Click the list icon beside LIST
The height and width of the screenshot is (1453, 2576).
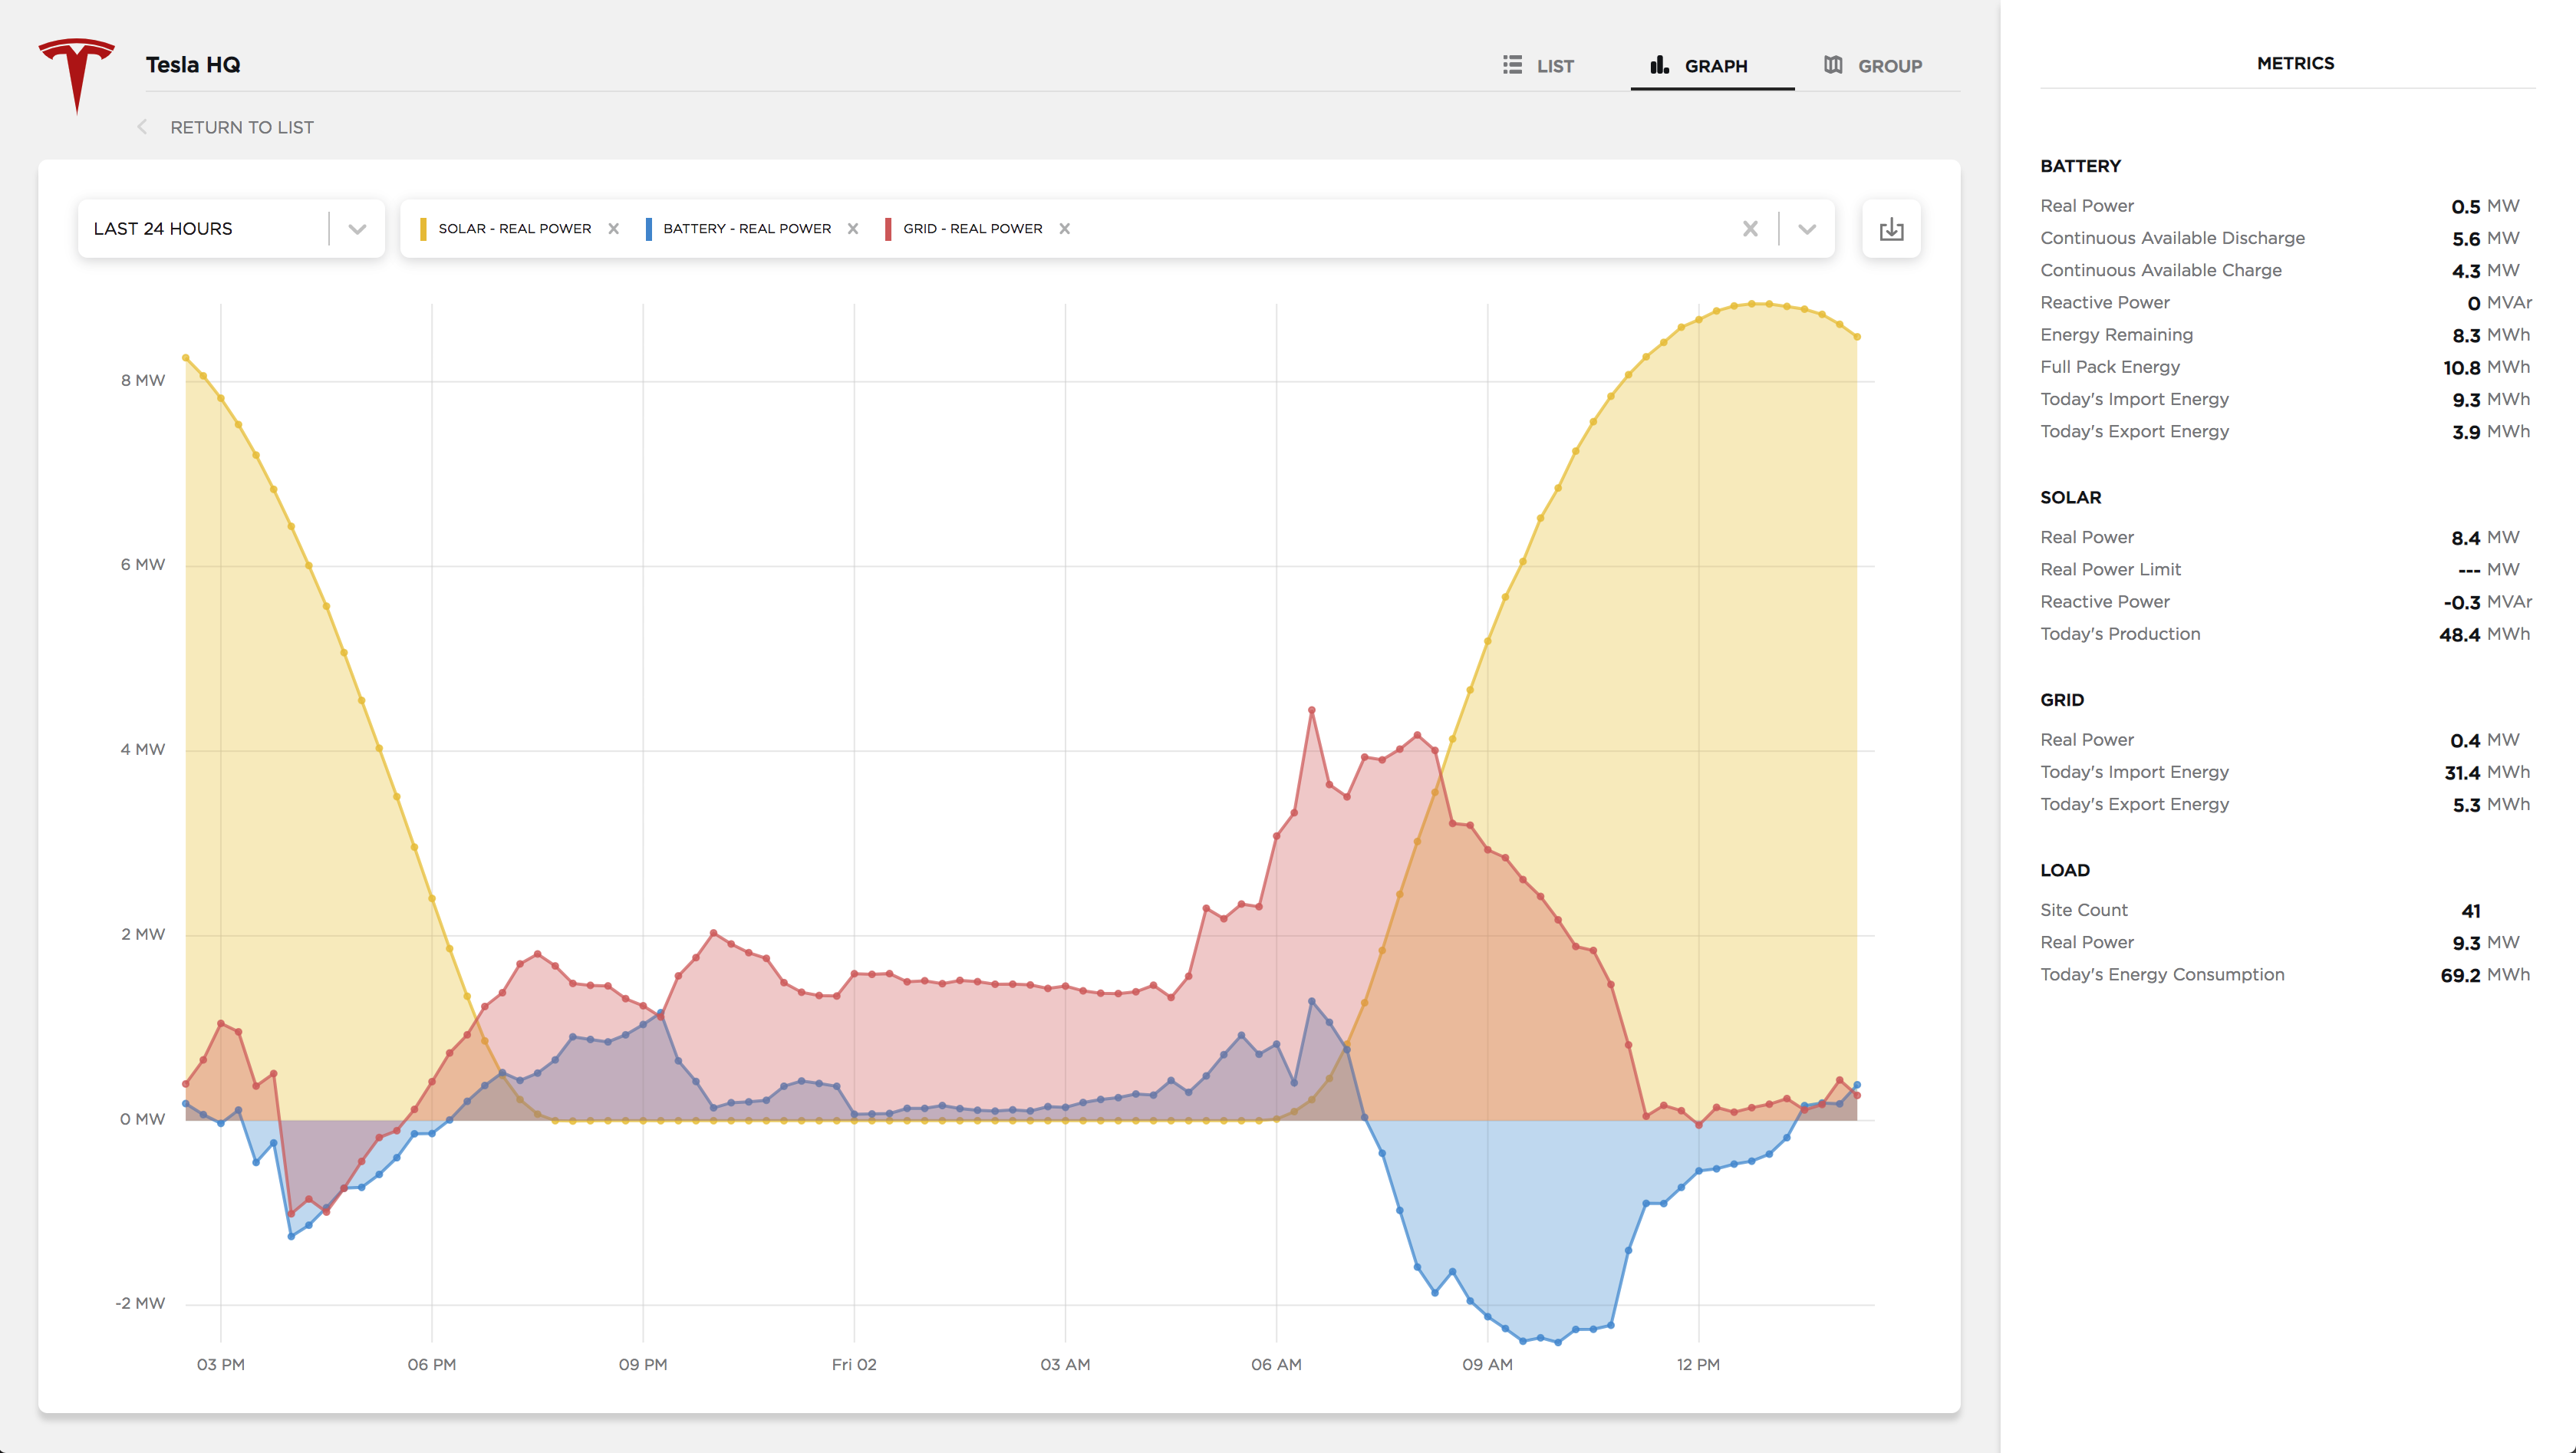[x=1512, y=64]
